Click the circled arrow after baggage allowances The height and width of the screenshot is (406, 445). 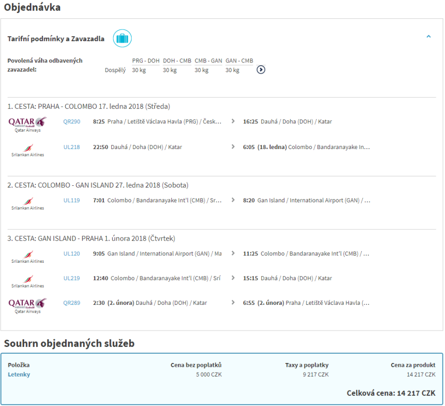click(x=261, y=70)
